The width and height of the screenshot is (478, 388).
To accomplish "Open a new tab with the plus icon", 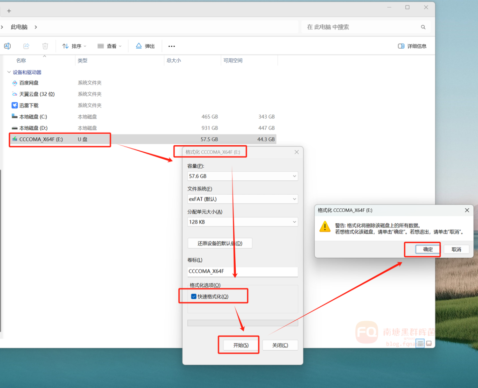I will coord(9,11).
